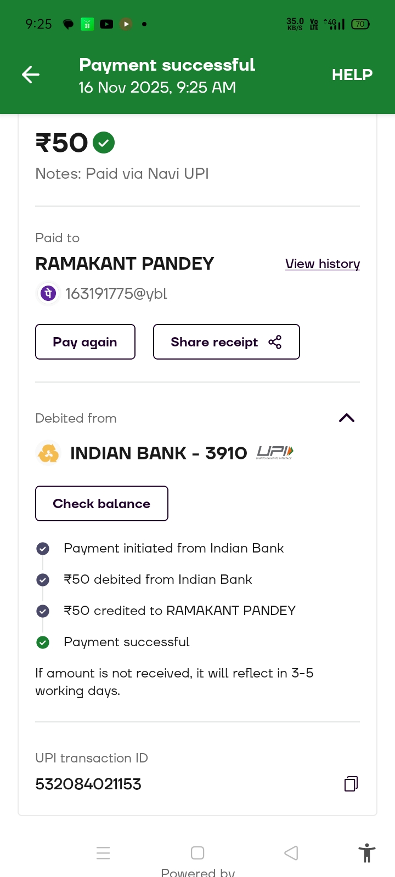Copy the UPI transaction ID
This screenshot has height=877, width=395.
click(351, 784)
